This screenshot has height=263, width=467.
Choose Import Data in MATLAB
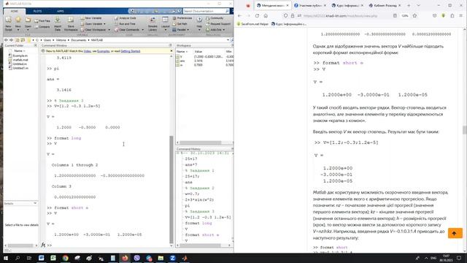pos(58,24)
